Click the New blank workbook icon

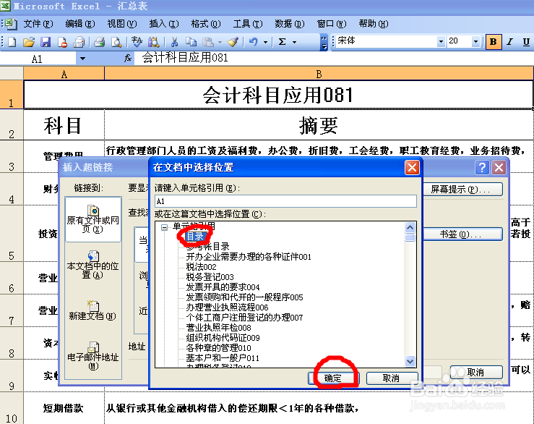[12, 42]
